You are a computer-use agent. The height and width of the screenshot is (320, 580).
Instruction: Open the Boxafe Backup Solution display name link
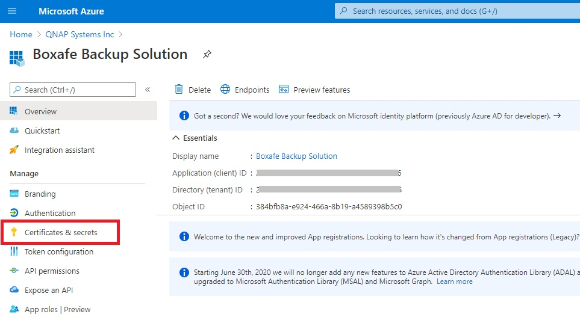(x=296, y=156)
